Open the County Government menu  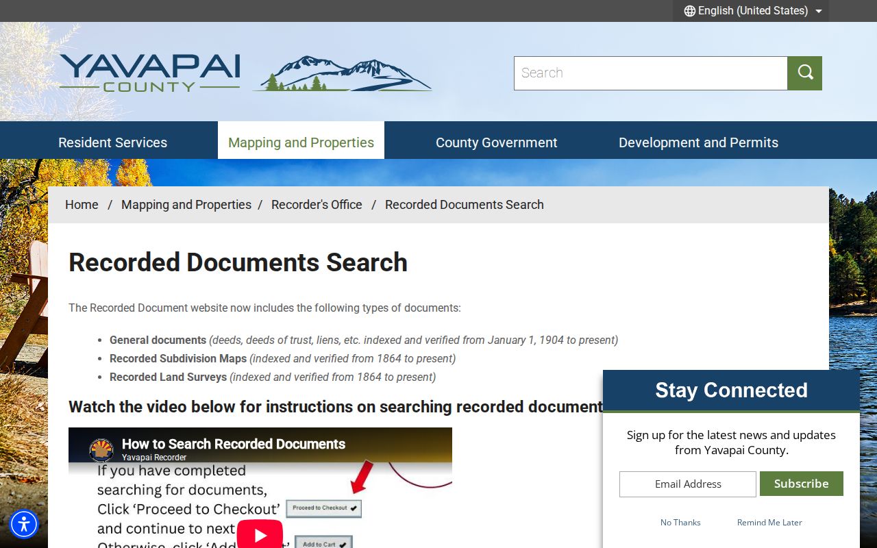(x=496, y=142)
